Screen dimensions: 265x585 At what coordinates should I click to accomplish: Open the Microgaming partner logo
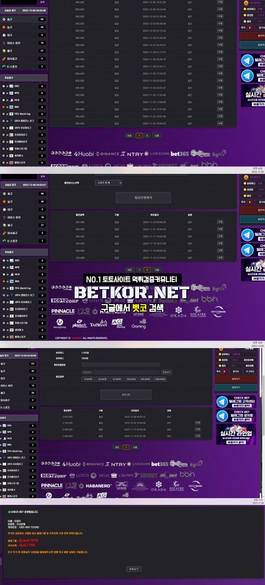[60, 323]
